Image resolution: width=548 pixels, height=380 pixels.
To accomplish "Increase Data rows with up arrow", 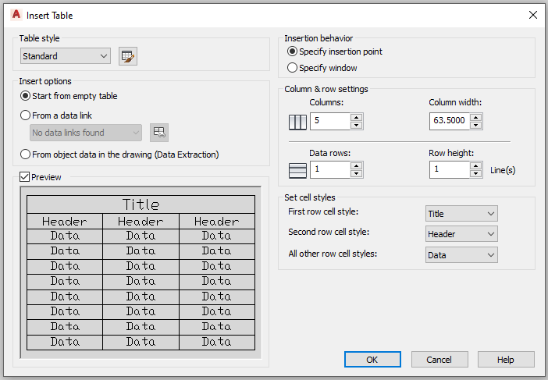I will [357, 166].
